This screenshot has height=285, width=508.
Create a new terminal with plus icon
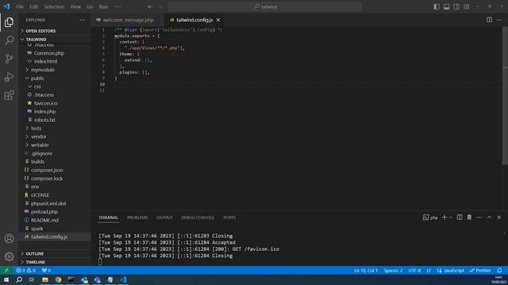coord(444,218)
